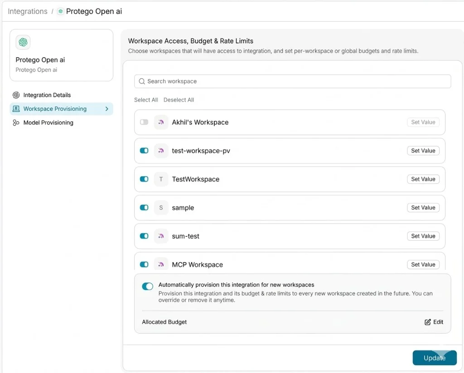Click the Update button
464x373 pixels.
coord(435,358)
